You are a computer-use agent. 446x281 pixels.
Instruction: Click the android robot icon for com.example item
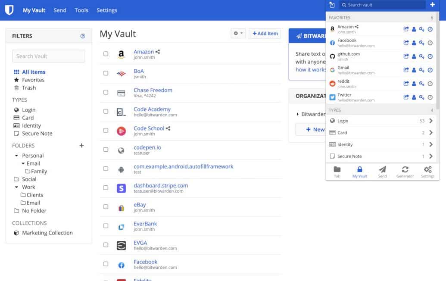121,170
